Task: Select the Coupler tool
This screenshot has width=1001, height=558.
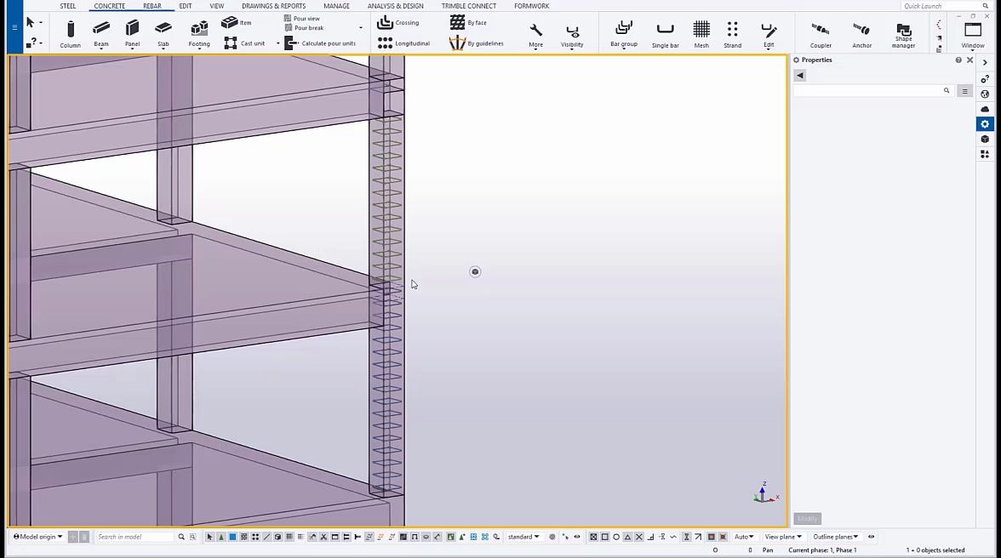Action: [821, 35]
